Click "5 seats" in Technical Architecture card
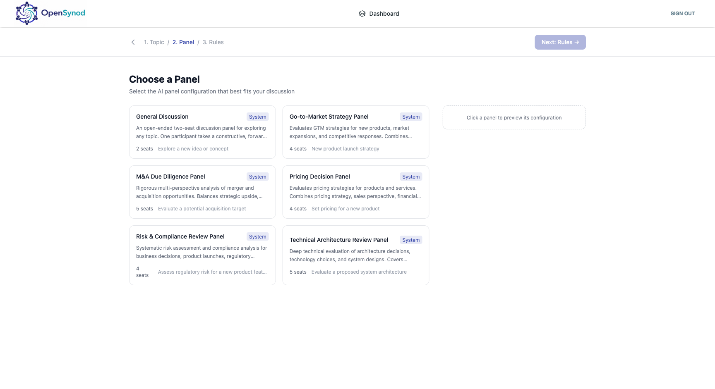The width and height of the screenshot is (715, 389). pyautogui.click(x=298, y=272)
